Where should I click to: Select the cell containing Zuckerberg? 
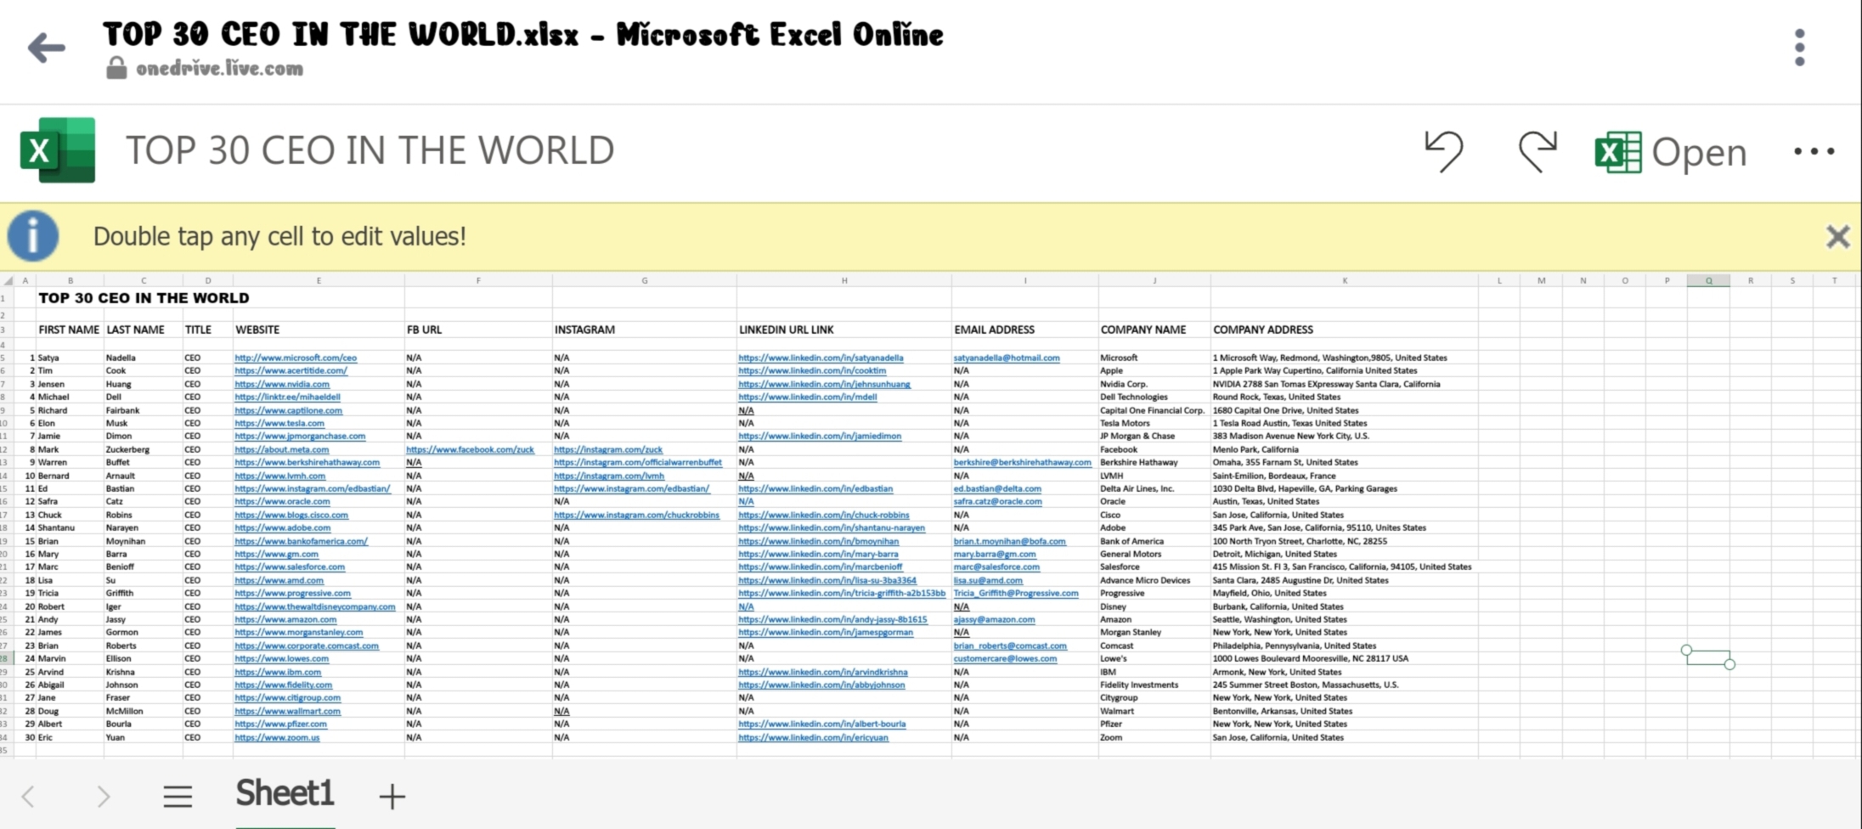click(127, 449)
